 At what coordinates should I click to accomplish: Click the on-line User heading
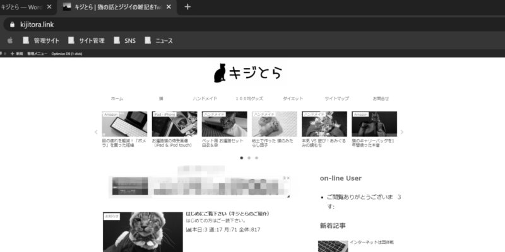pyautogui.click(x=340, y=178)
